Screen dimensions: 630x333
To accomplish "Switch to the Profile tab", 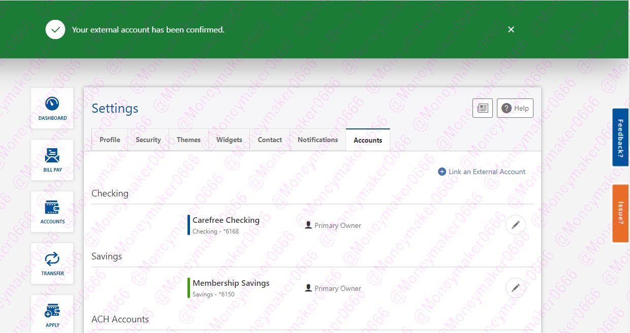I will (x=110, y=140).
